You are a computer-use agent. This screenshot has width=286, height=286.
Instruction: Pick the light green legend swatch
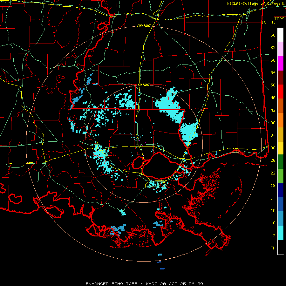(x=281, y=176)
